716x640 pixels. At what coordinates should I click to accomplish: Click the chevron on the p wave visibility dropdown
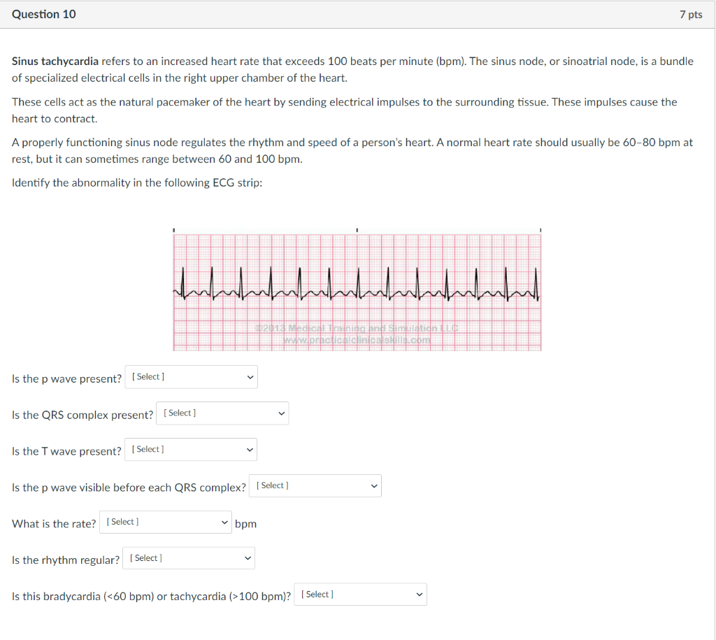(x=375, y=485)
